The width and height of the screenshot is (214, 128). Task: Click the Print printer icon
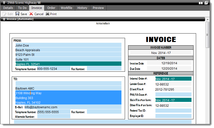[48, 14]
